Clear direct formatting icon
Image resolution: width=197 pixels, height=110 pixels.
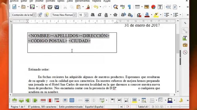point(139,15)
